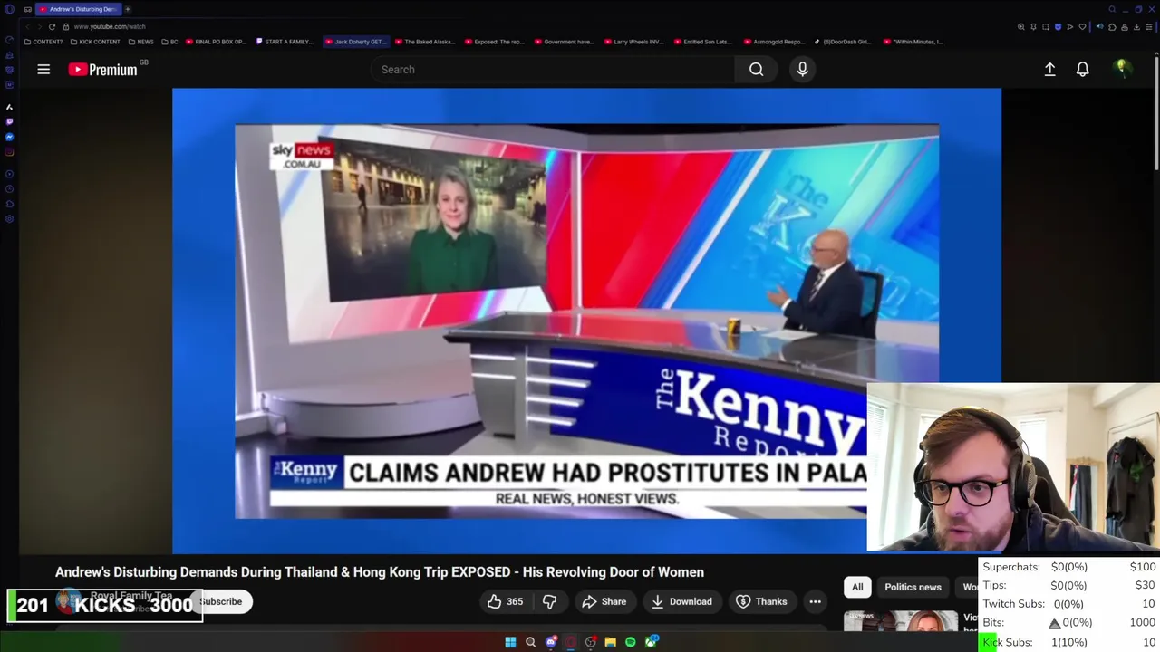
Task: Open more actions three-dot menu
Action: click(x=815, y=601)
